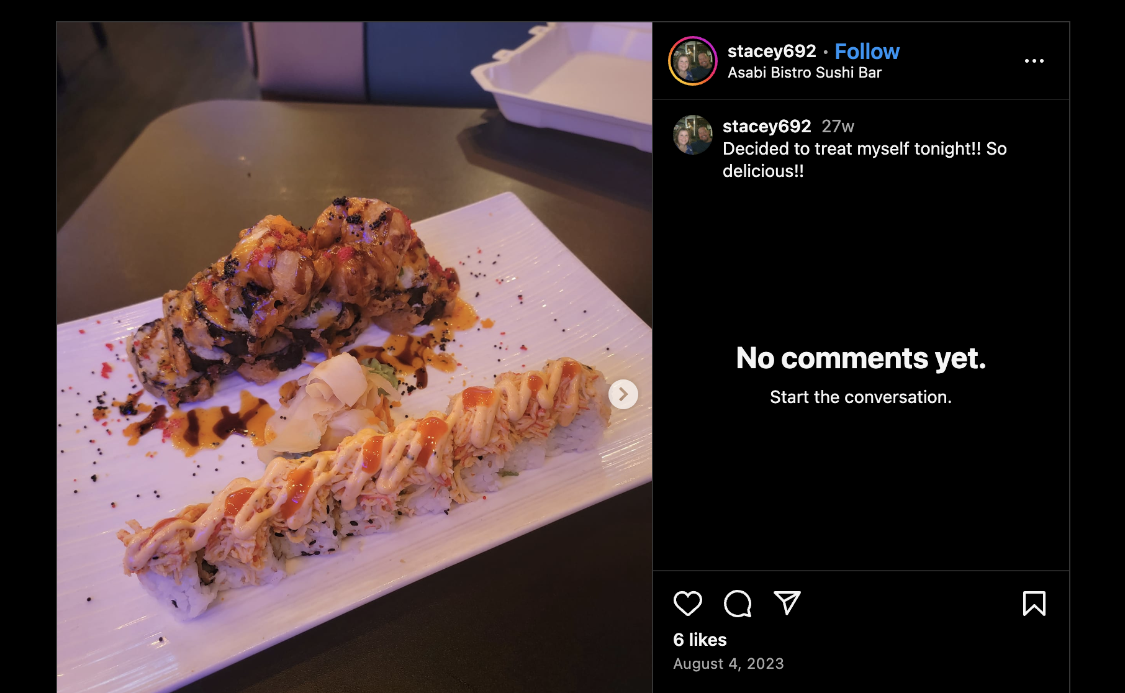
Task: Expand the next photo using the chevron
Action: (624, 393)
